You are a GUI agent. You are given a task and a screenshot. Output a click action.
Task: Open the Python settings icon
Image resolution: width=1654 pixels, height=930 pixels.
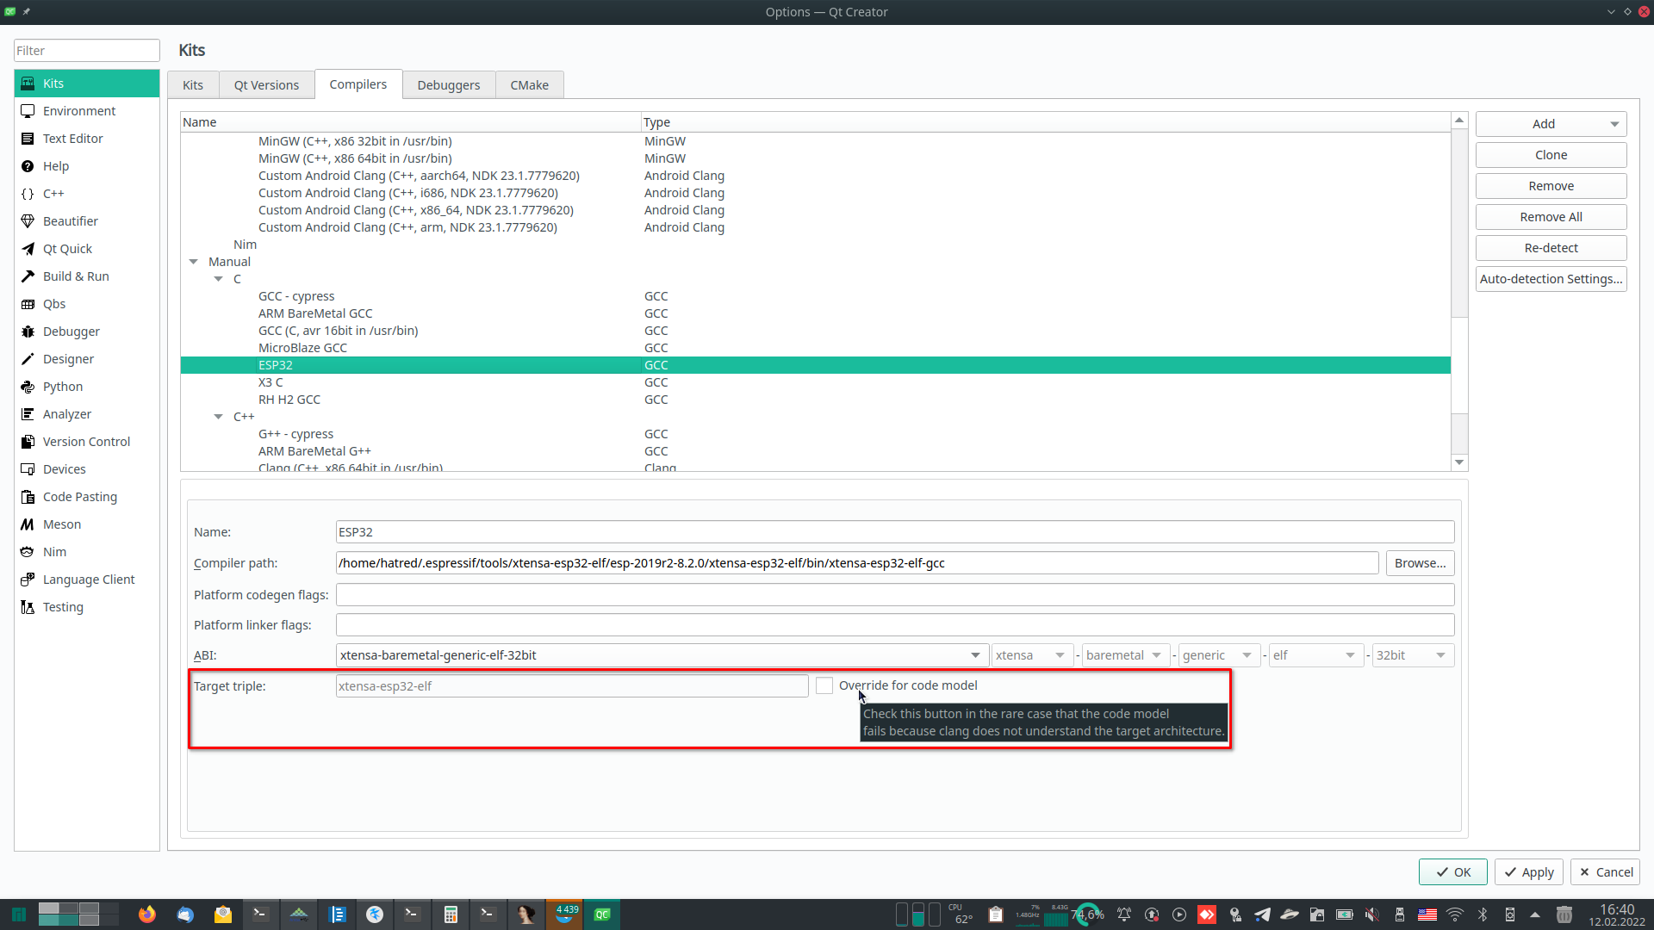point(28,387)
